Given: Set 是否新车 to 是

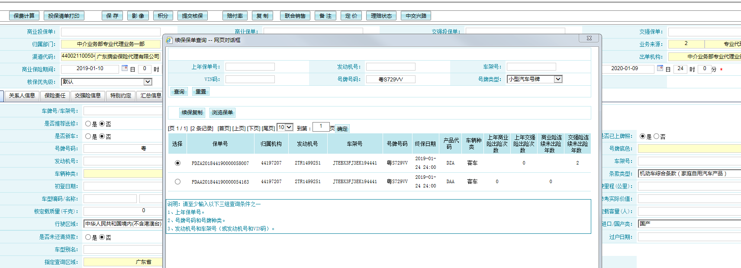Looking at the screenshot, I should (88, 136).
